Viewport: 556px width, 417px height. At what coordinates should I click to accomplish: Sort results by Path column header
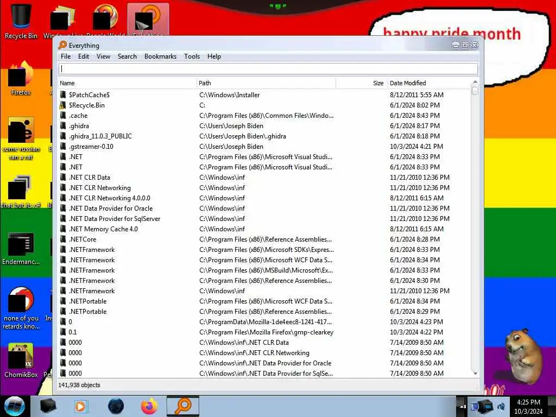pos(266,83)
